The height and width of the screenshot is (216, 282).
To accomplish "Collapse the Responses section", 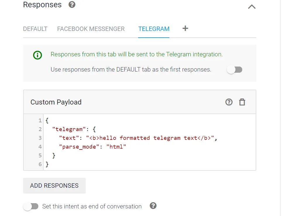I will [252, 6].
